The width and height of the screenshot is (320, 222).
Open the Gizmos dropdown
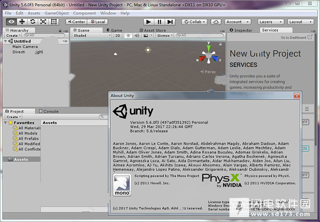(165, 35)
